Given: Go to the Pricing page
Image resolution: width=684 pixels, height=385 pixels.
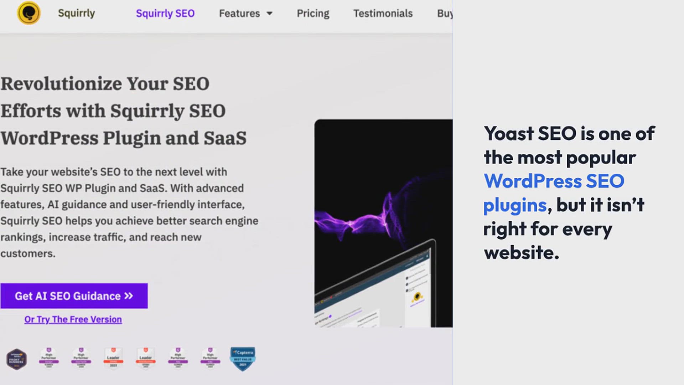Looking at the screenshot, I should (x=313, y=14).
